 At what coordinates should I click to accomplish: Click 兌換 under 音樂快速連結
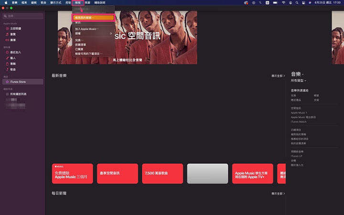click(x=293, y=96)
